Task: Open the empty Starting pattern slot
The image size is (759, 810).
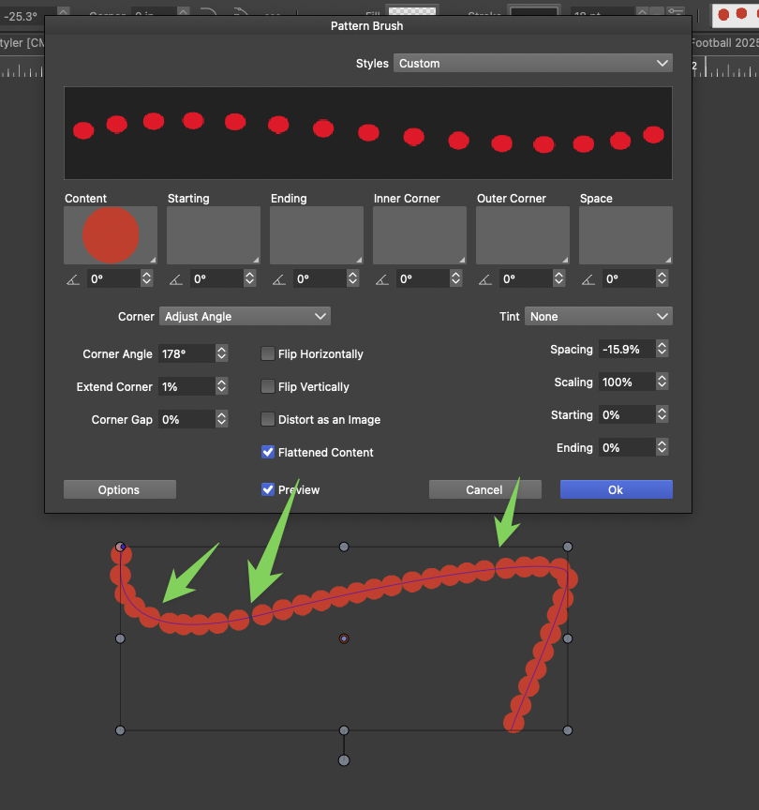Action: pos(214,235)
